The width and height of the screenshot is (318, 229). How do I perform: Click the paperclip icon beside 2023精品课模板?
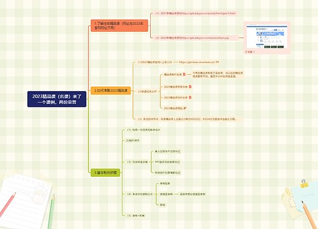click(x=185, y=108)
